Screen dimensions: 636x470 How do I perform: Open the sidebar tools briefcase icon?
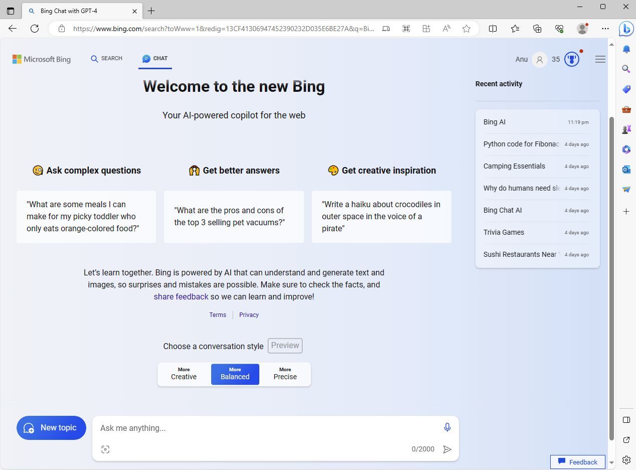click(x=626, y=109)
